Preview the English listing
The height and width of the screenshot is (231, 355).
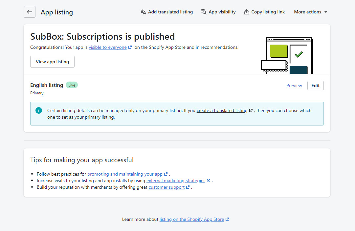tap(294, 86)
